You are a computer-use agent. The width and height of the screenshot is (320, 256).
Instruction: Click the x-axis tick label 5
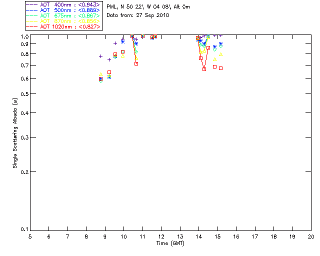pos(30,236)
